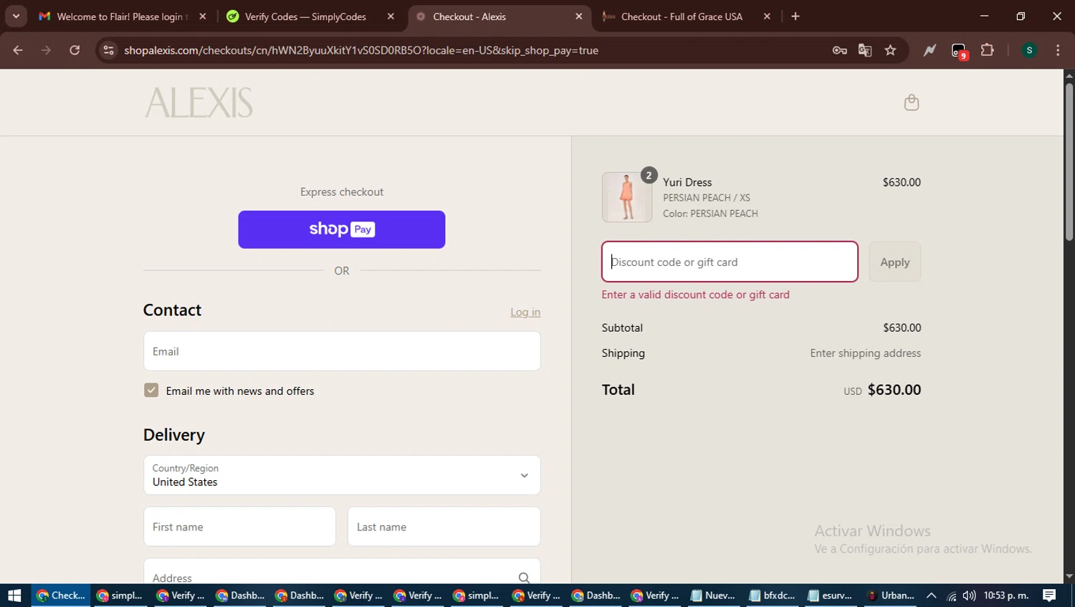Click the invalid discount code error message
1075x607 pixels.
click(x=695, y=295)
